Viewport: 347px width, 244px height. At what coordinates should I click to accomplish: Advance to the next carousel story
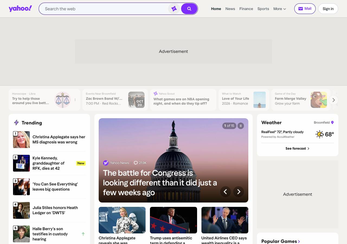coord(239,192)
